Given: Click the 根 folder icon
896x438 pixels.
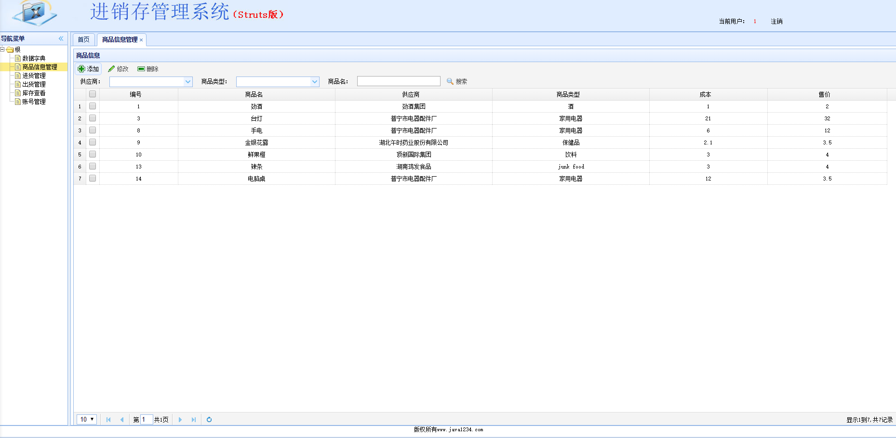Looking at the screenshot, I should (x=10, y=50).
